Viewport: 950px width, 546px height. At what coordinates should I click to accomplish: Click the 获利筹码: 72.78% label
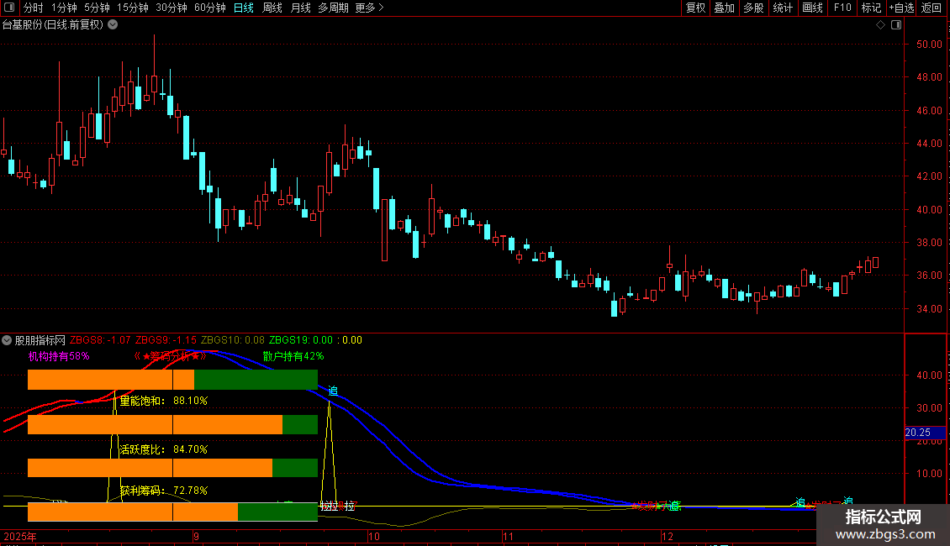point(164,491)
